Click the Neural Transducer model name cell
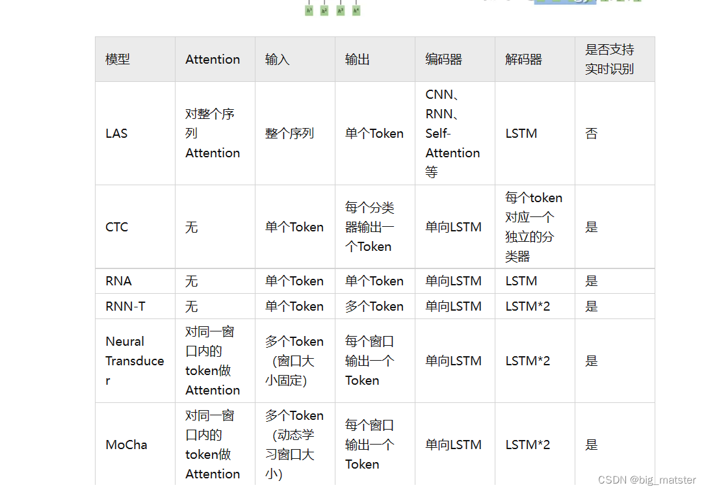Image resolution: width=706 pixels, height=492 pixels. [135, 361]
